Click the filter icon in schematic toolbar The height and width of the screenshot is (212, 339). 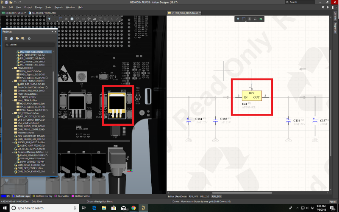(238, 19)
